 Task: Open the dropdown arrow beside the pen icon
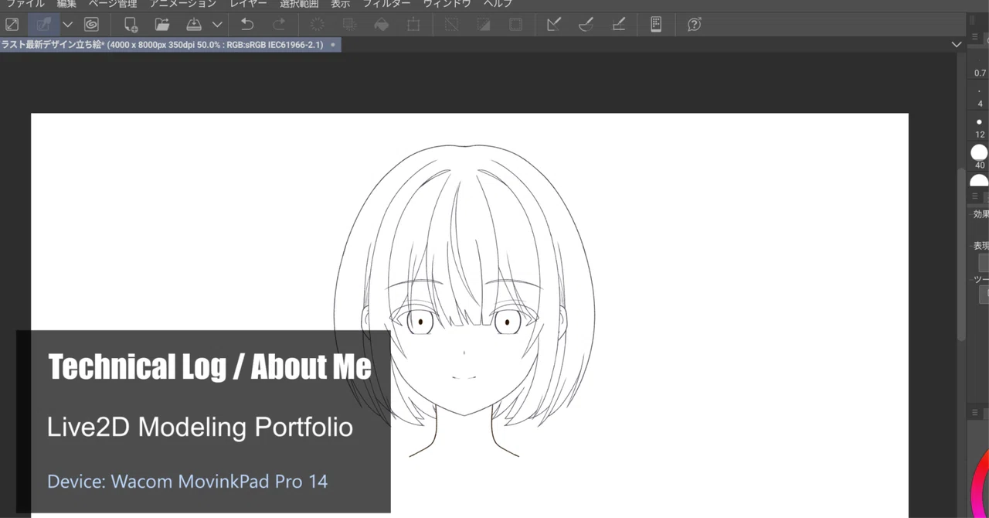click(68, 25)
